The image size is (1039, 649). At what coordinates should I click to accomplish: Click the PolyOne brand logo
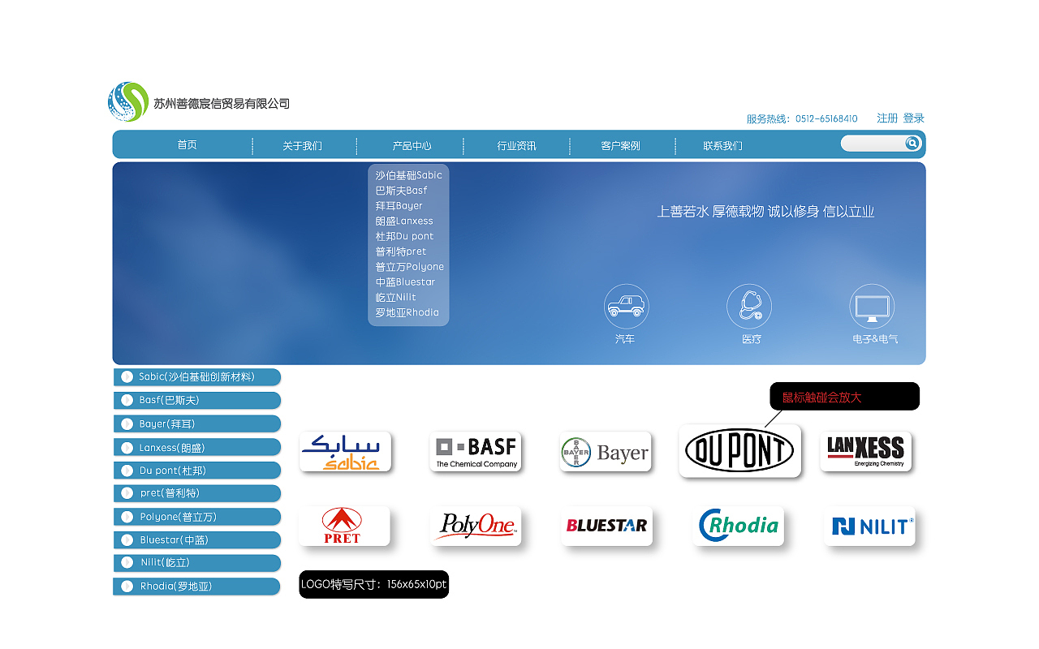click(476, 527)
